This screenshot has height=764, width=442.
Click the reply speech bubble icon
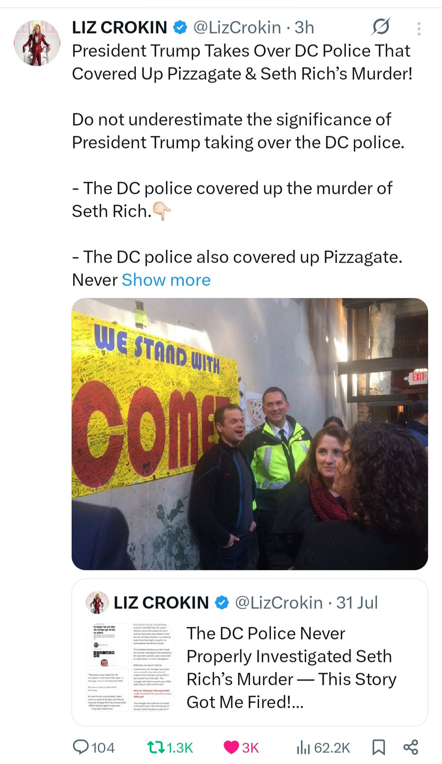click(x=81, y=747)
